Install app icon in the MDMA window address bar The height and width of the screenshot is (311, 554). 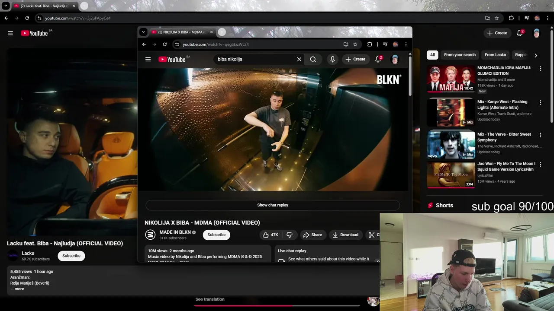[x=346, y=44]
